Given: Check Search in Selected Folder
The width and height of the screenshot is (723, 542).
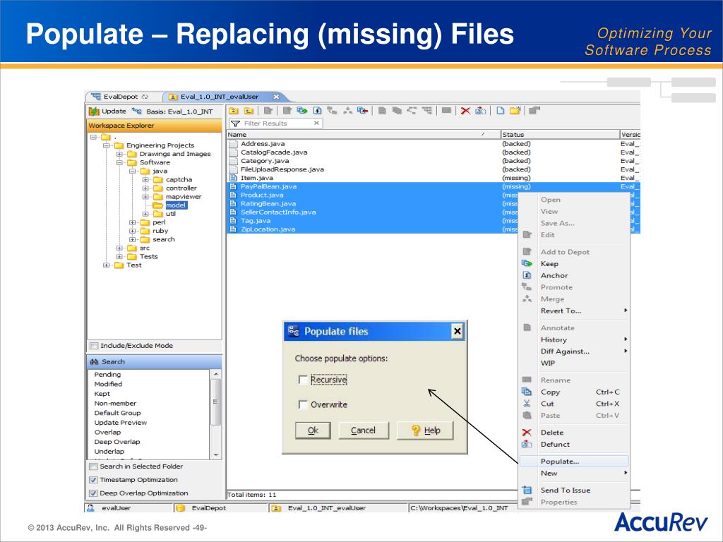Looking at the screenshot, I should [x=94, y=466].
